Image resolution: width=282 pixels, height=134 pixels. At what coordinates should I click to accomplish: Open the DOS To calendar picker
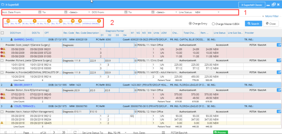click(153, 12)
